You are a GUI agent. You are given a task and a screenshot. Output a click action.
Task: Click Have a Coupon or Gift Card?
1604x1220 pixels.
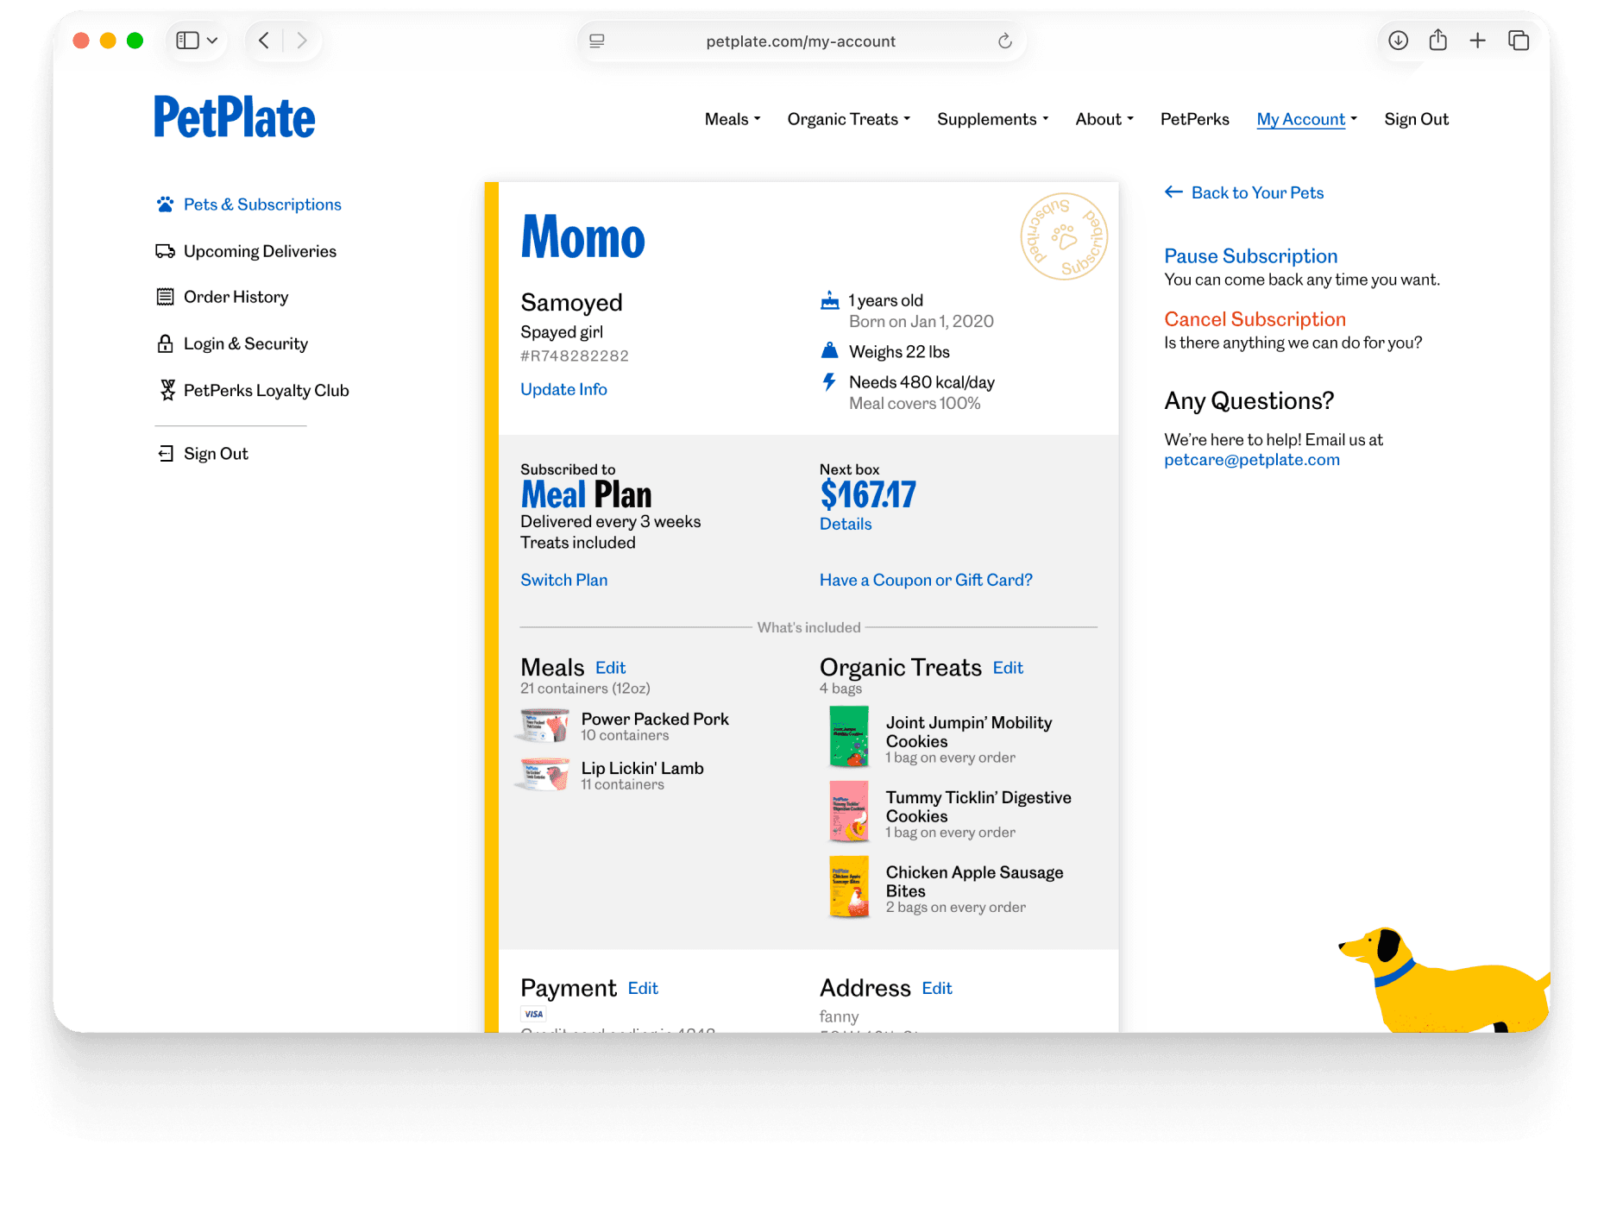926,580
